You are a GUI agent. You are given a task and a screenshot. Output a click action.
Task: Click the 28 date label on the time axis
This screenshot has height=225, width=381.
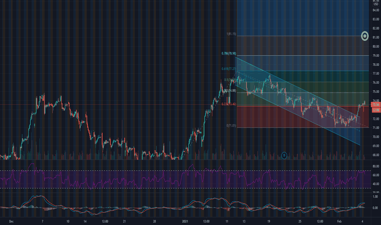tap(154, 221)
